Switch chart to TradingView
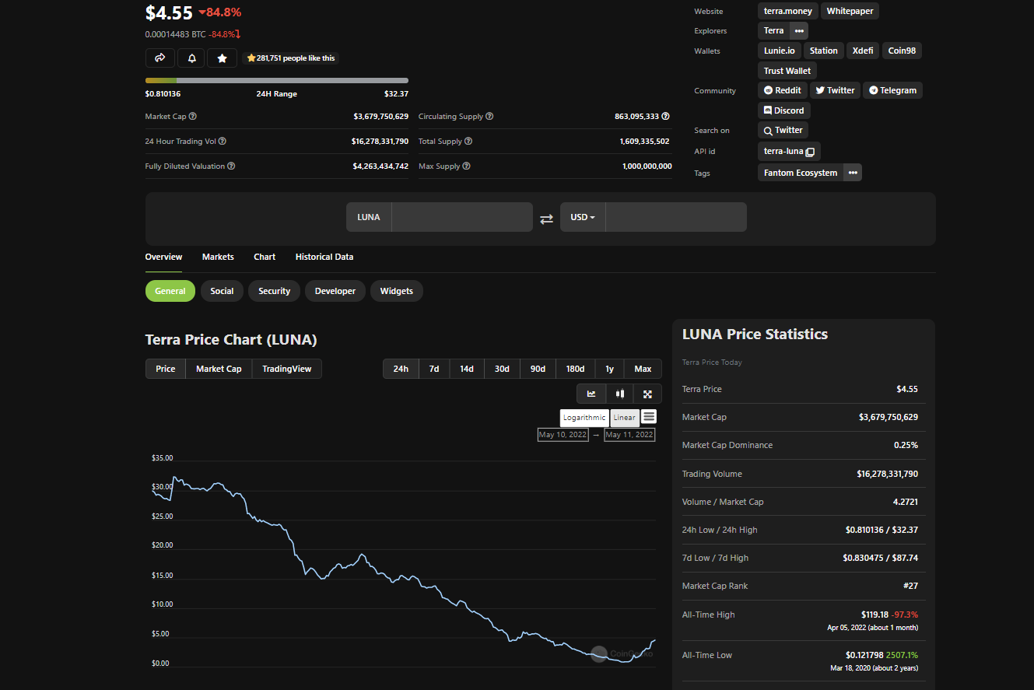 click(287, 369)
